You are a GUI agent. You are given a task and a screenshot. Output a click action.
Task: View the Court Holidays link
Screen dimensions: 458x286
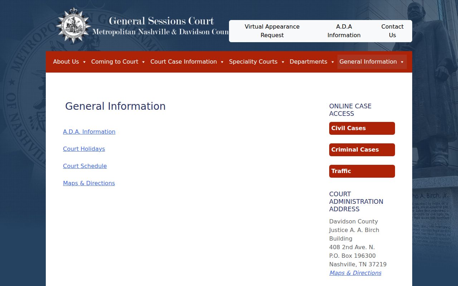[84, 149]
